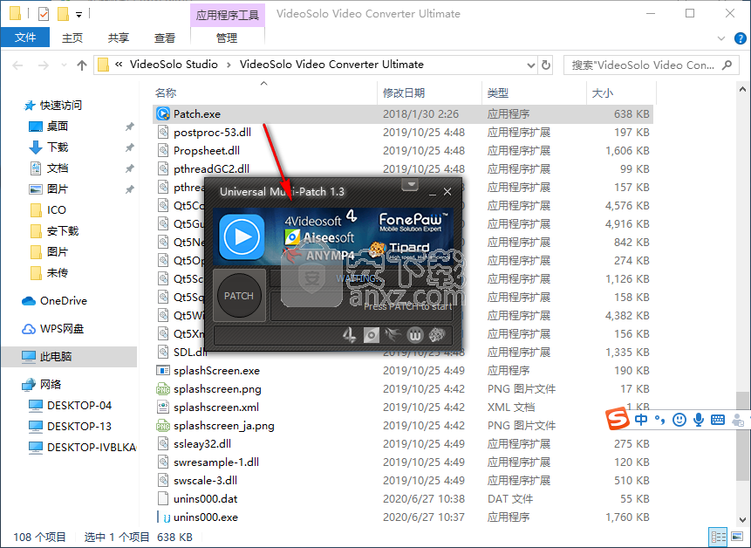
Task: Expand the ribbon chevron
Action: pos(721,38)
